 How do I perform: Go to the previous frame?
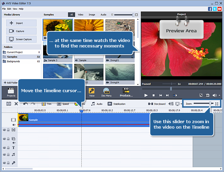(161, 95)
